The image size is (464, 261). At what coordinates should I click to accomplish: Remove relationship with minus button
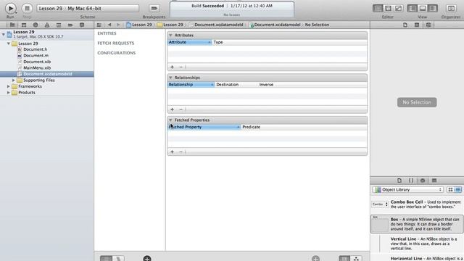[181, 109]
